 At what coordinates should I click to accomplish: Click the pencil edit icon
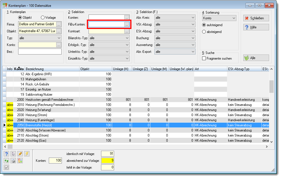click(x=20, y=154)
